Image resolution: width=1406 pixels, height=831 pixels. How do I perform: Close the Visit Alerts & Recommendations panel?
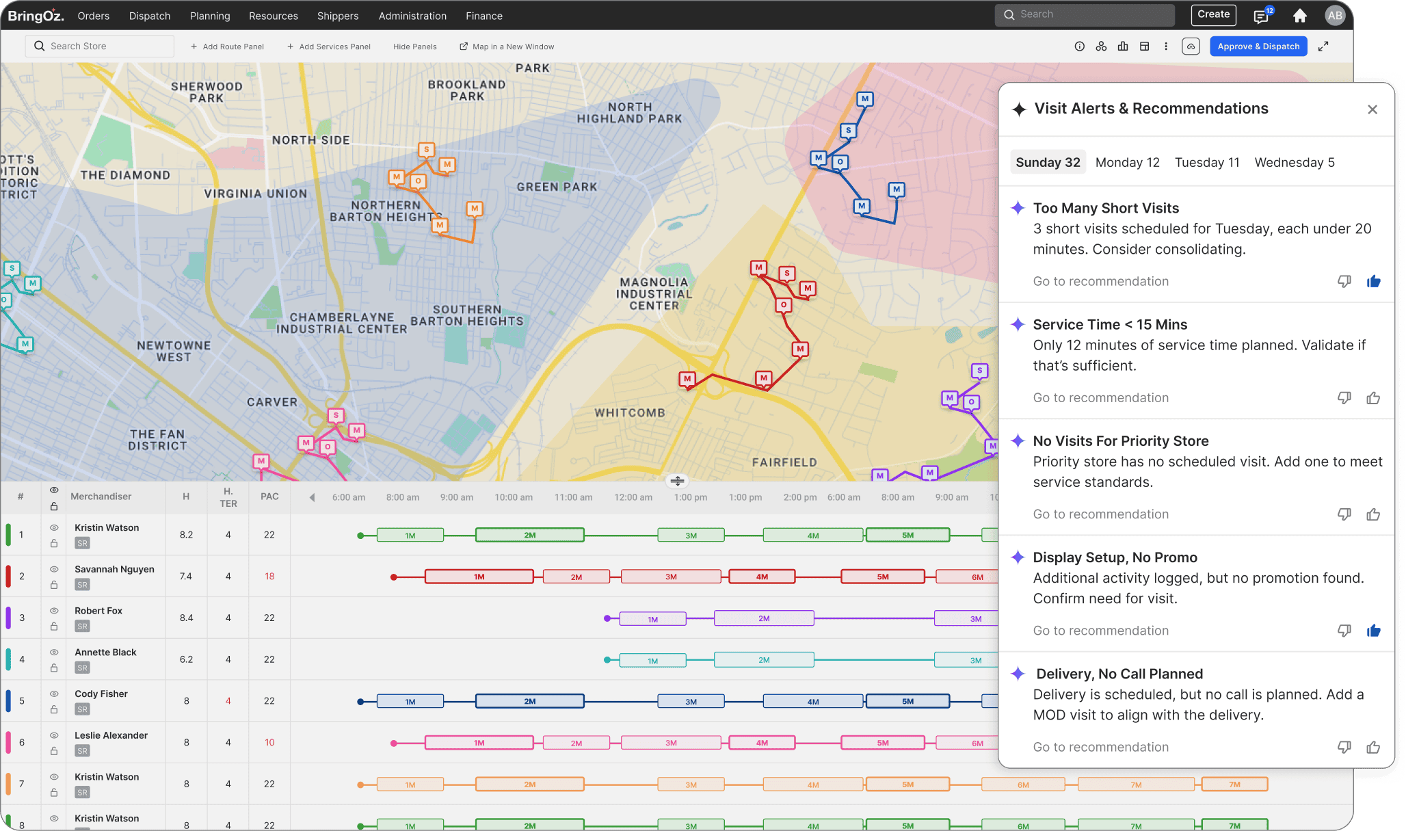(1372, 109)
